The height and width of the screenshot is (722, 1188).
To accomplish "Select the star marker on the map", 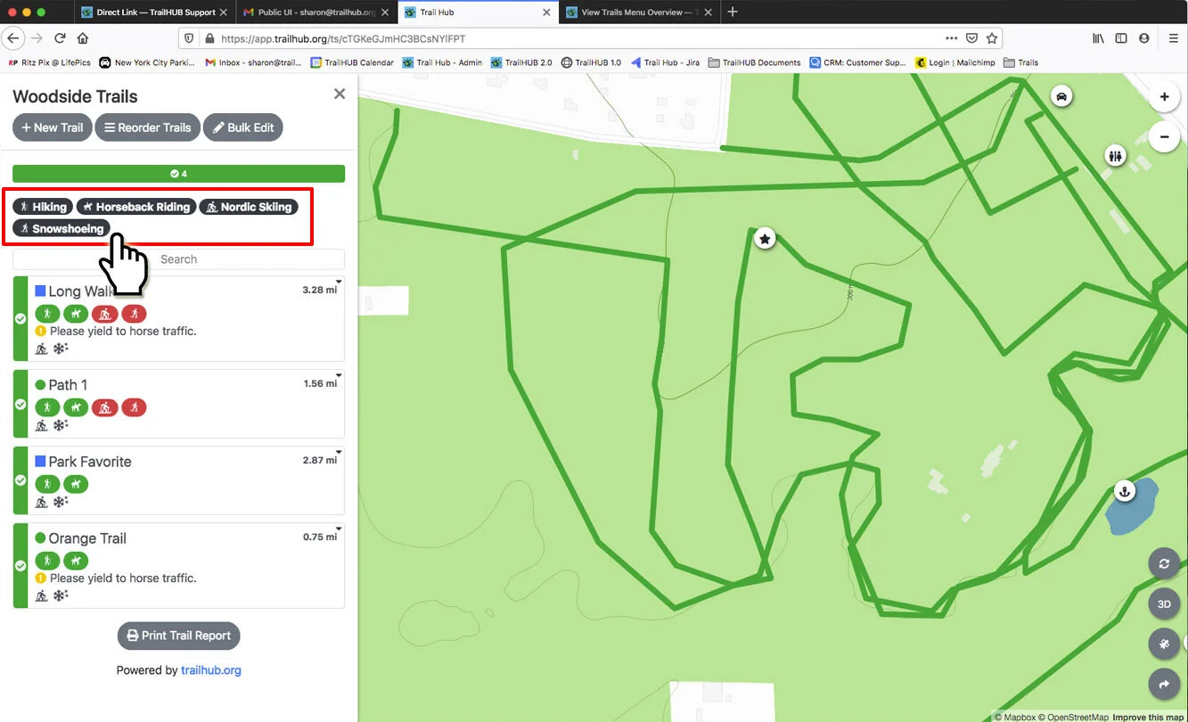I will point(764,238).
